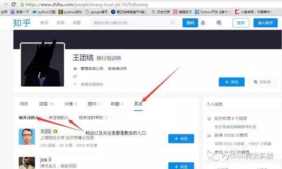The width and height of the screenshot is (282, 169).
Task: Select the 他关注的人 sub-tab
Action: coord(28,118)
